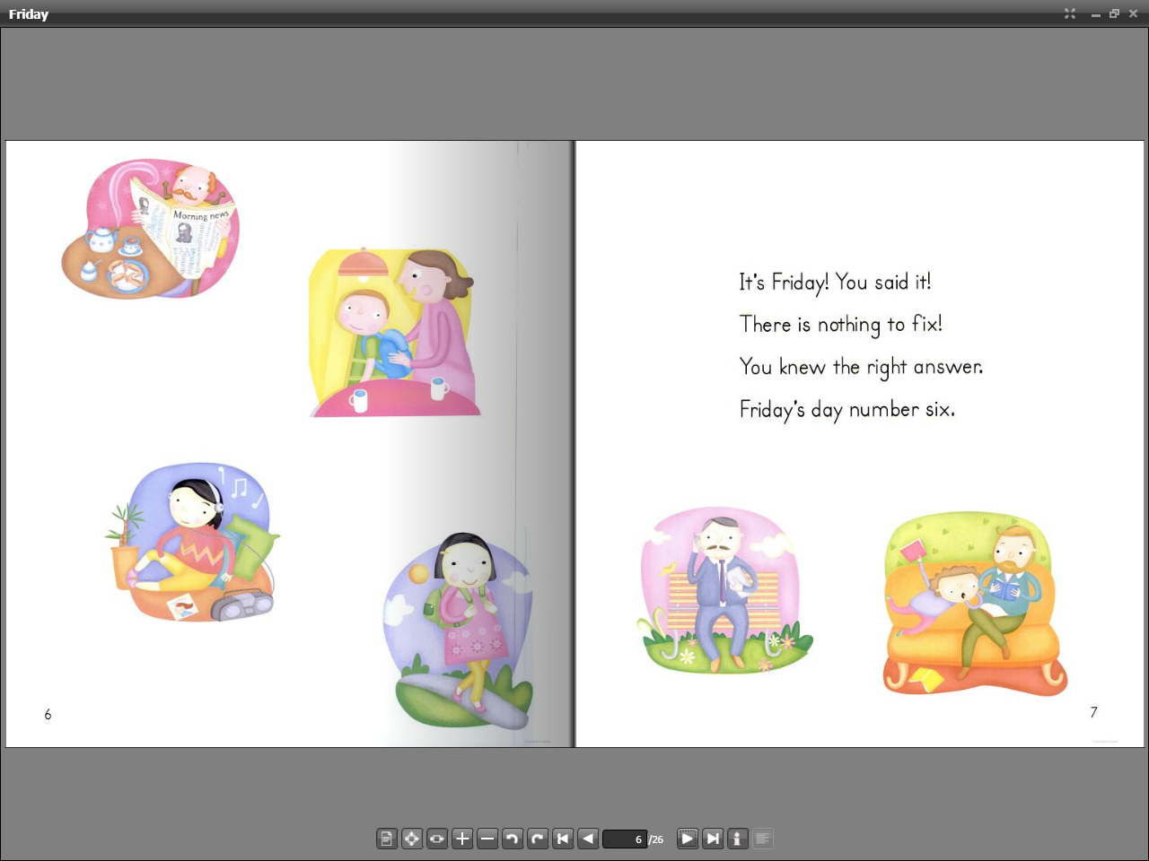Click the text "It's Friday! You said it!"
The height and width of the screenshot is (861, 1149).
click(x=835, y=283)
